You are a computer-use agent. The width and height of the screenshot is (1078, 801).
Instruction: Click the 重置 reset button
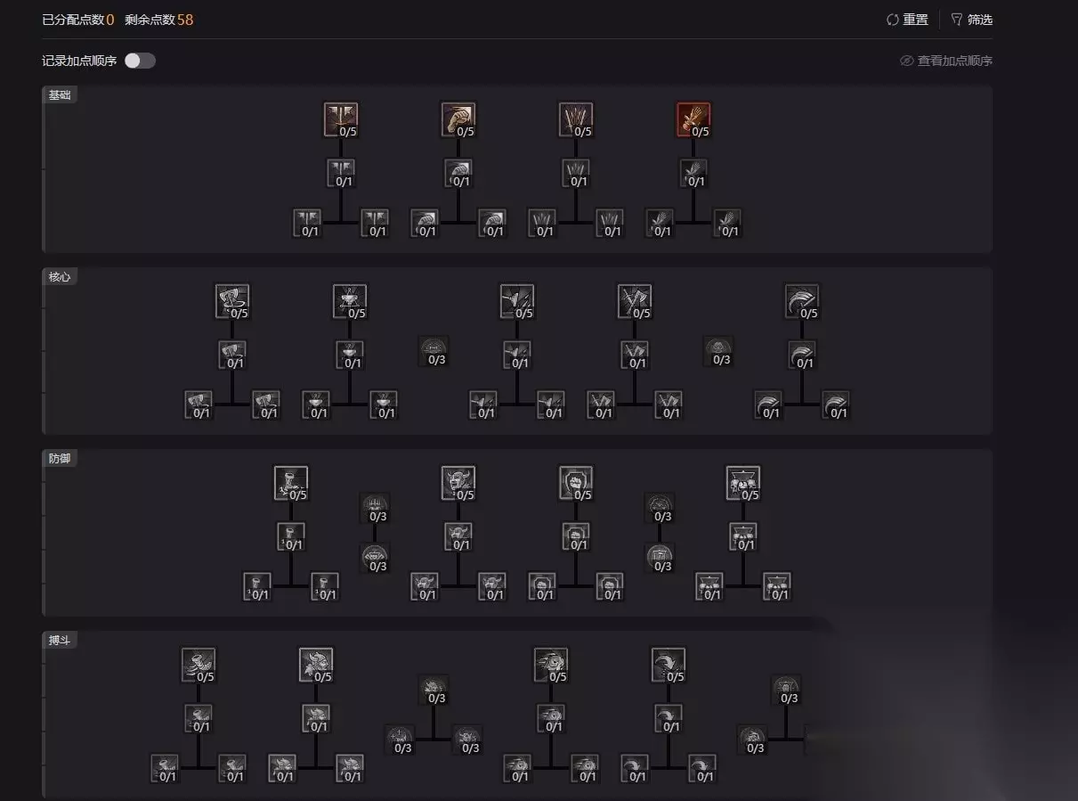(x=907, y=20)
